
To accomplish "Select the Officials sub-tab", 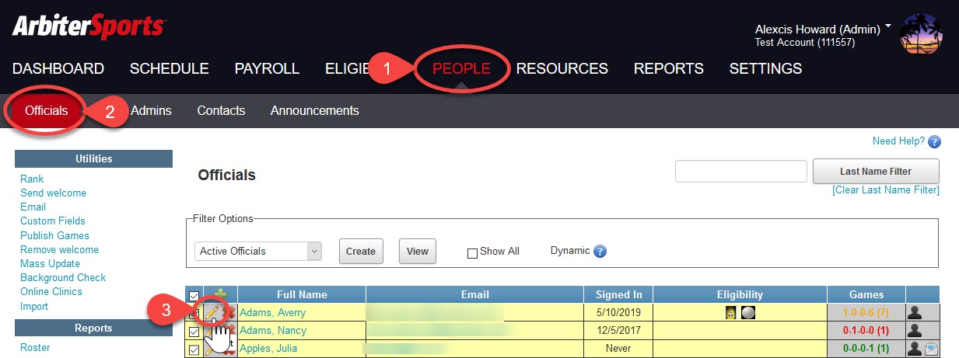I will tap(47, 110).
